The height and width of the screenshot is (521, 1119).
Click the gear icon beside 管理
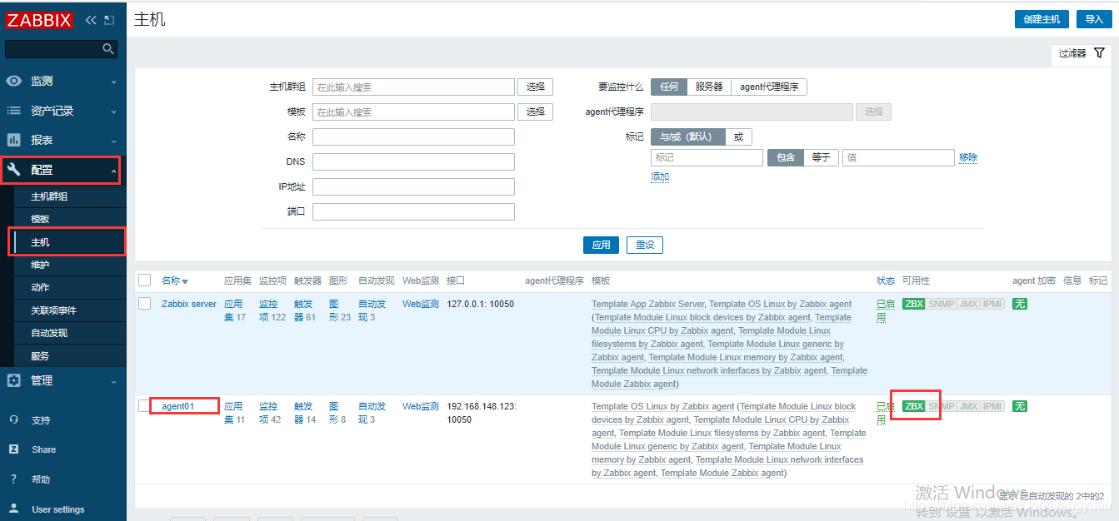[x=13, y=380]
